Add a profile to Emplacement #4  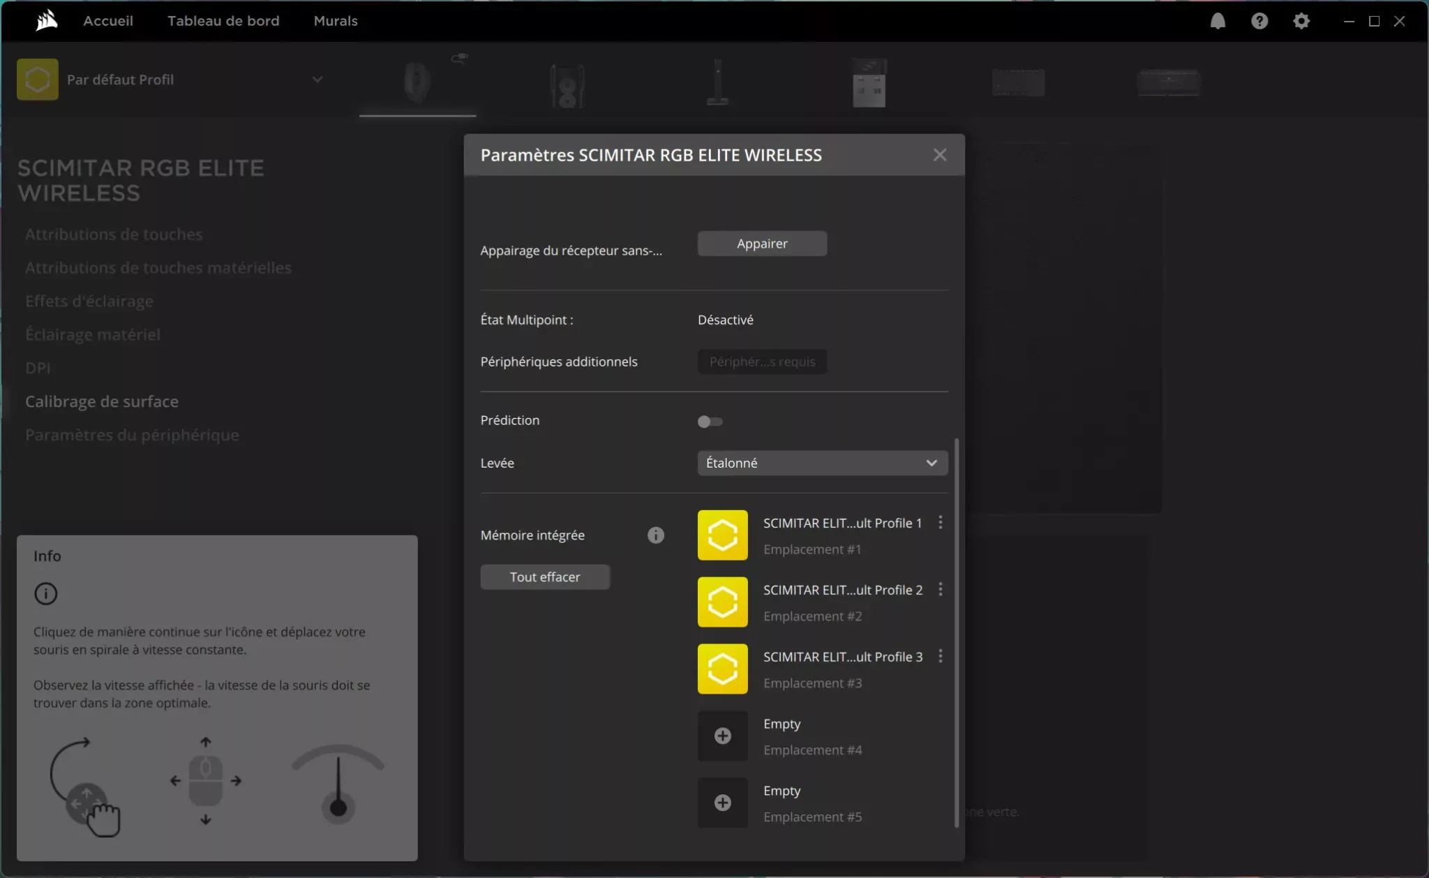click(x=722, y=736)
